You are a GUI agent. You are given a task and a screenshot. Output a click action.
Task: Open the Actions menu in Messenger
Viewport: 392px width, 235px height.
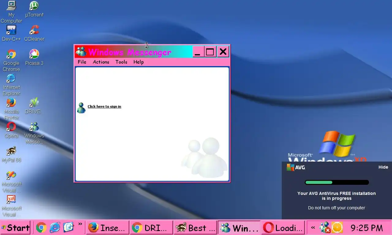pyautogui.click(x=101, y=62)
